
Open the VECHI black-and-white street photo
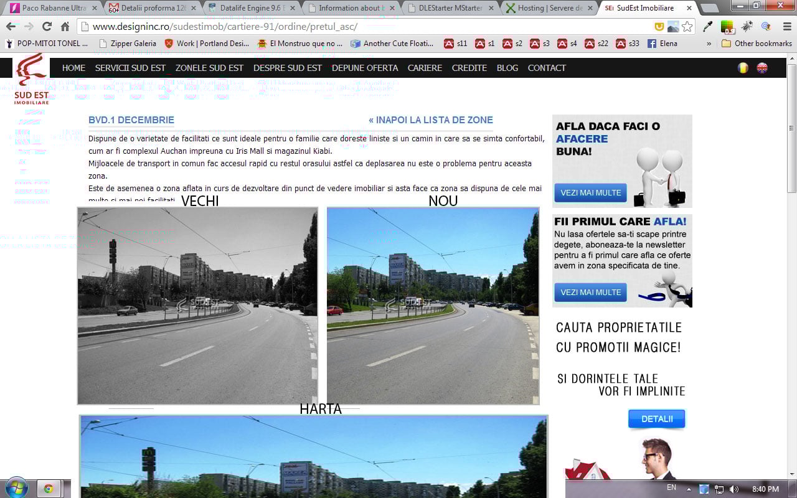pos(197,306)
